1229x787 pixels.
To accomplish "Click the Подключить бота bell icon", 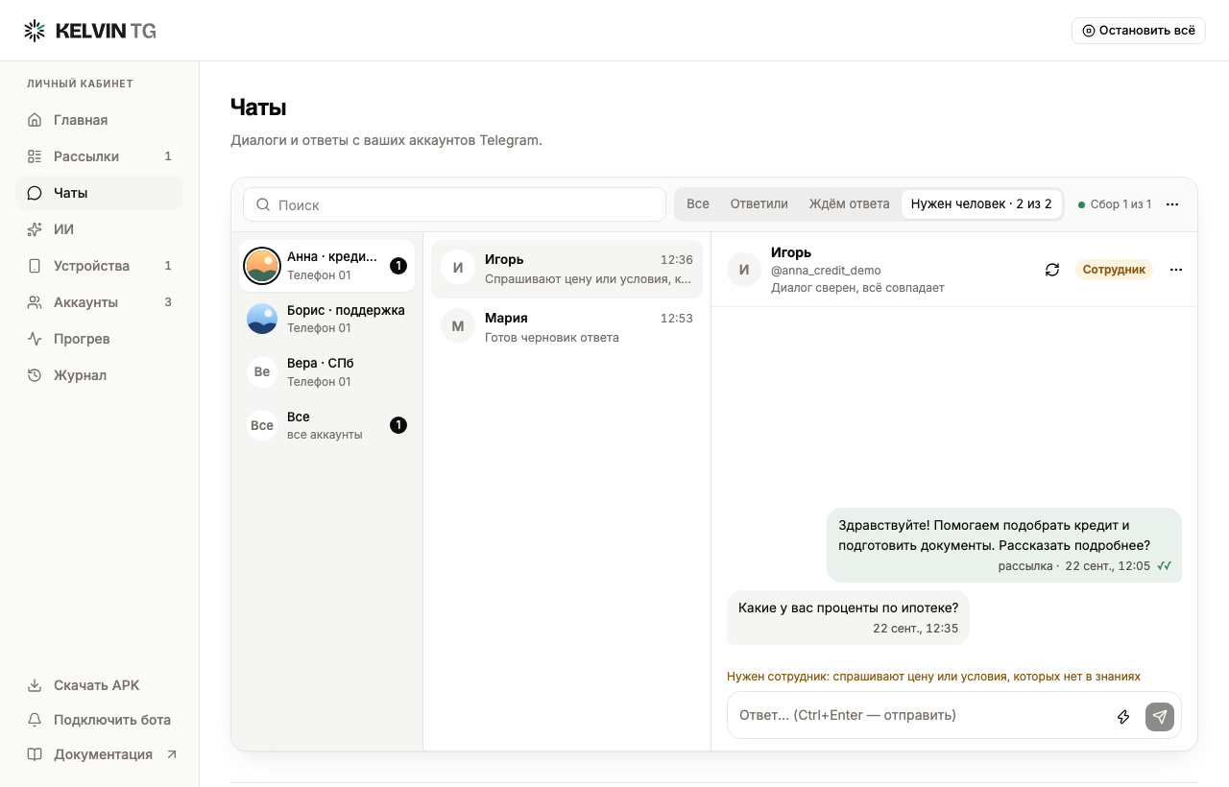I will [35, 720].
